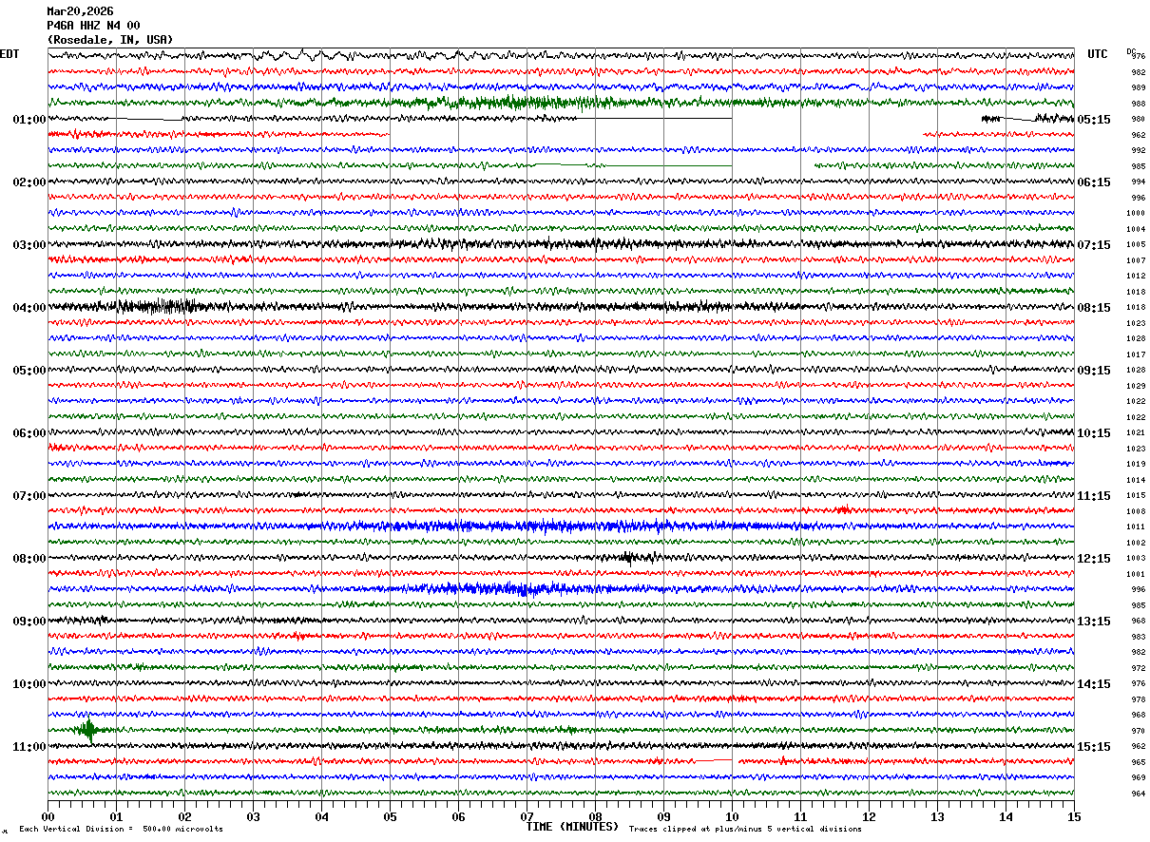Click the DC offset value 1011
The image size is (1150, 842).
pyautogui.click(x=1137, y=526)
